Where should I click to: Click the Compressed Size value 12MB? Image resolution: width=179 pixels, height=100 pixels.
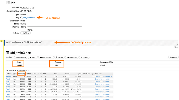(x=103, y=66)
